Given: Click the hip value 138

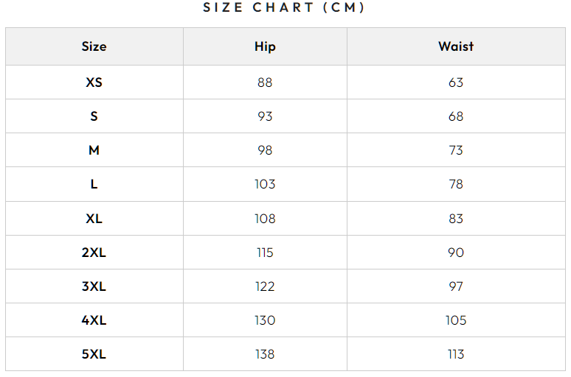Looking at the screenshot, I should tap(265, 354).
